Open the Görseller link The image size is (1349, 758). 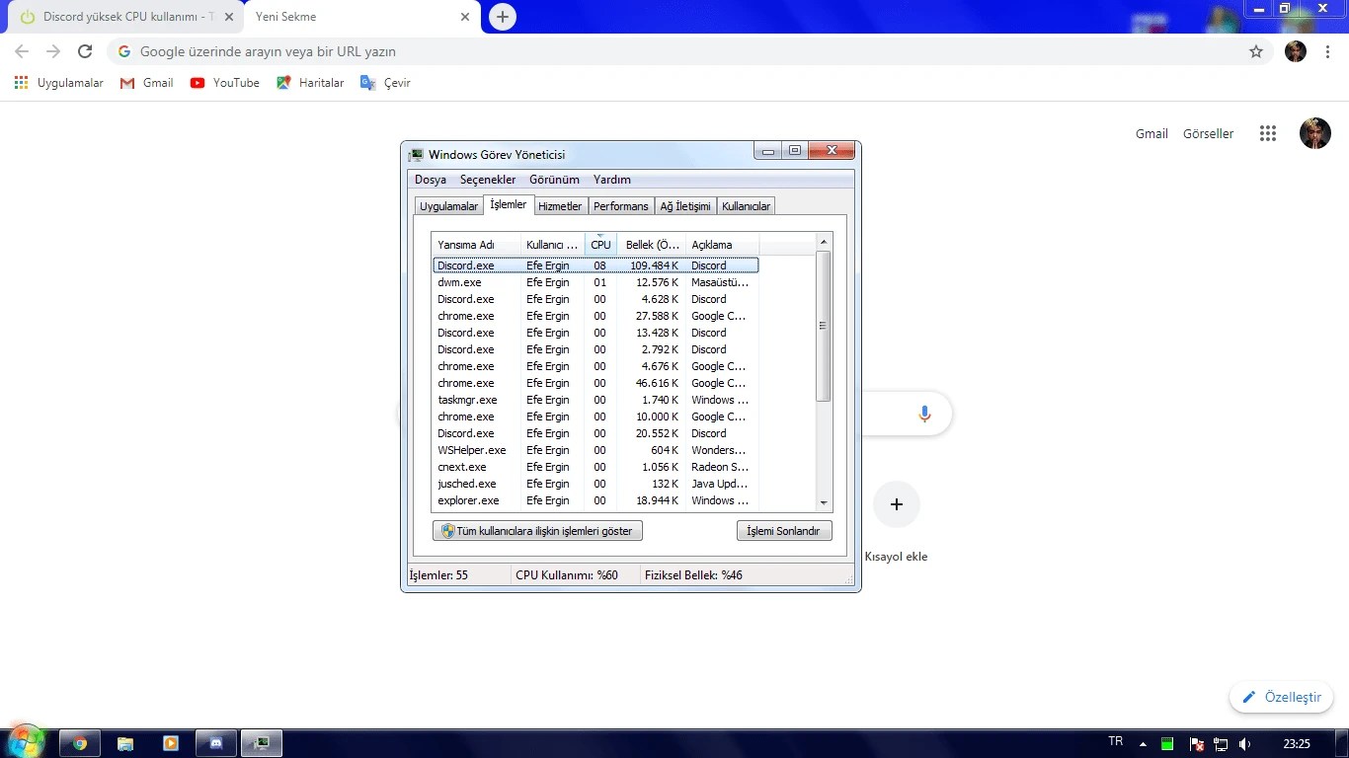1209,133
